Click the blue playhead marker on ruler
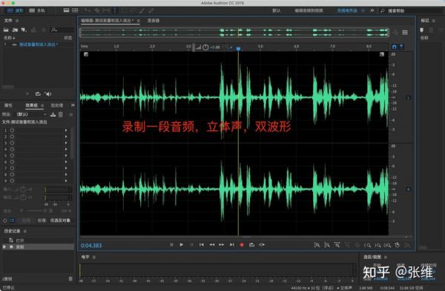The image size is (445, 291). [x=238, y=49]
